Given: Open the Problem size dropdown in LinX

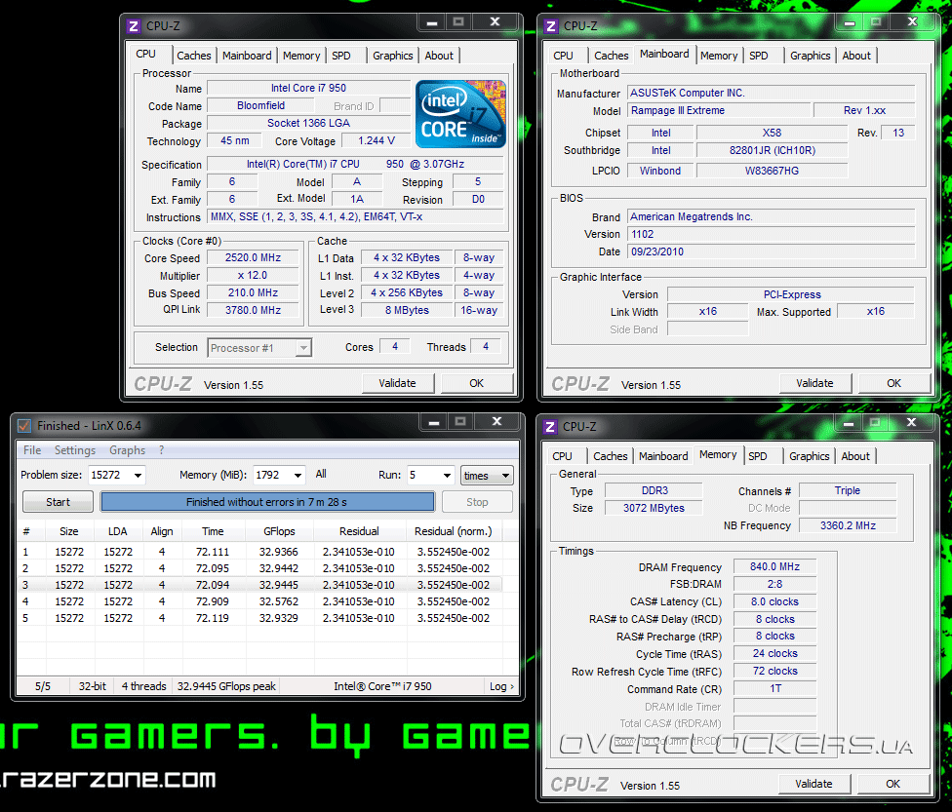Looking at the screenshot, I should click(139, 475).
